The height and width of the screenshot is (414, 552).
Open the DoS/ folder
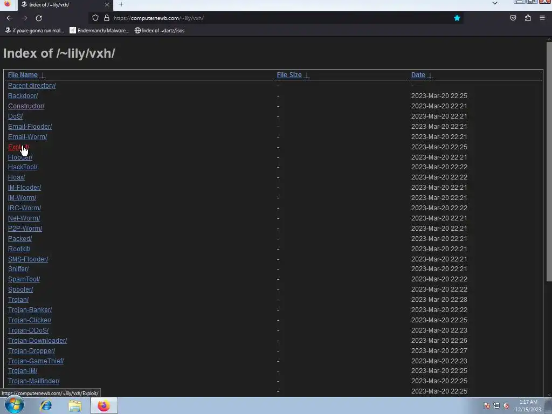click(15, 116)
